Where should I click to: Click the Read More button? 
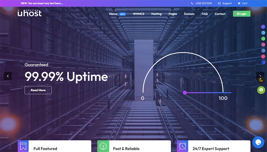click(x=38, y=90)
